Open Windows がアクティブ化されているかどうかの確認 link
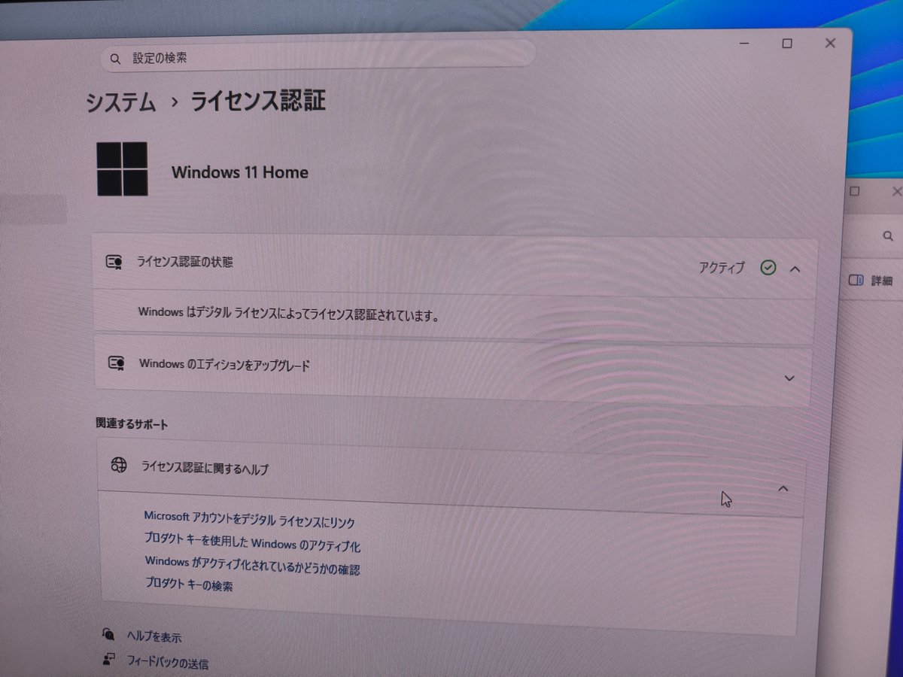The image size is (903, 677). [x=252, y=564]
